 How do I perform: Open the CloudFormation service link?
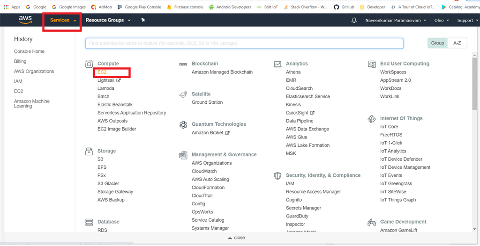208,188
